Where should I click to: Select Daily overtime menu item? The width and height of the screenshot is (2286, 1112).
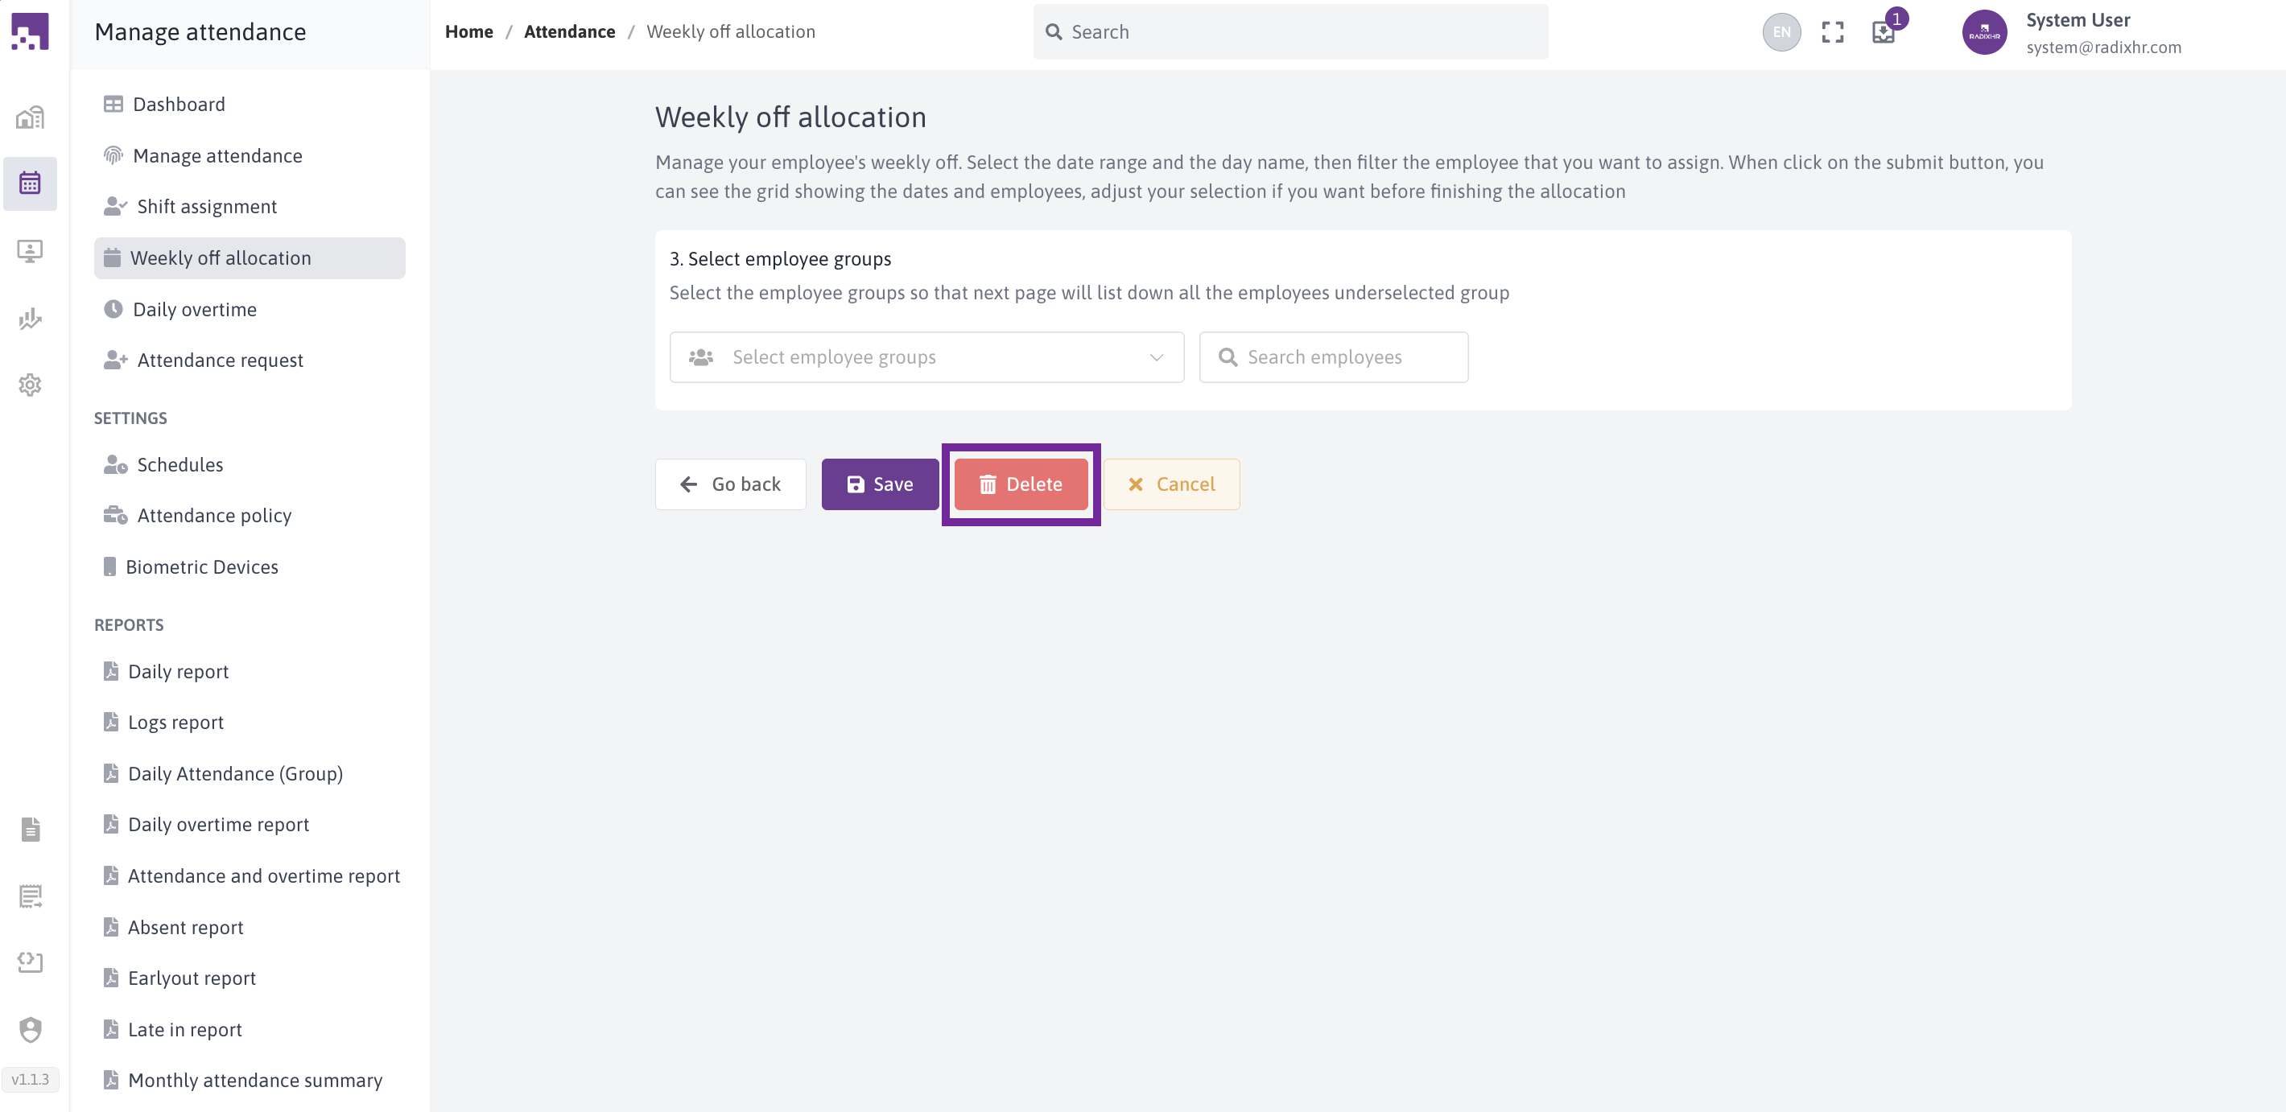[x=194, y=310]
